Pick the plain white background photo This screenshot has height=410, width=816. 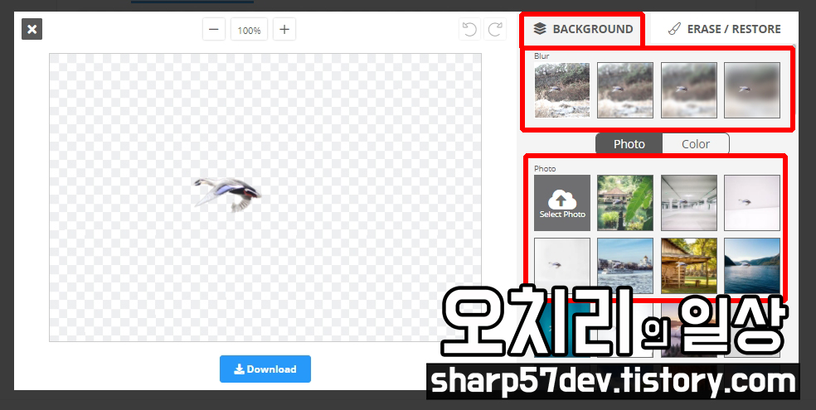coord(562,266)
